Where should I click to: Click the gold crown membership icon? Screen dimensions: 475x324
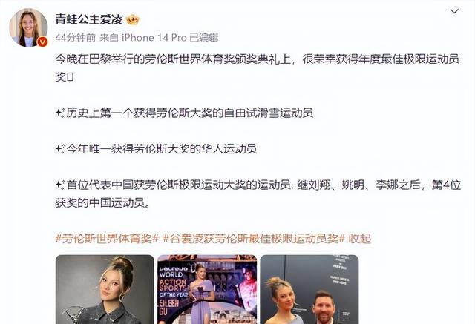pos(132,20)
